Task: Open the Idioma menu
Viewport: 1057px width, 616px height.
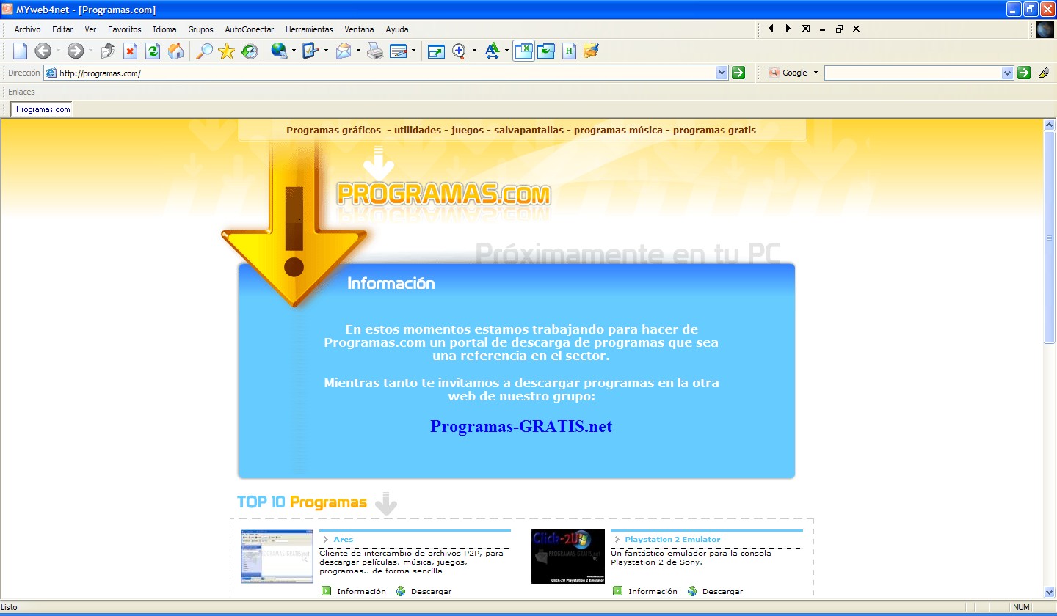Action: point(164,29)
